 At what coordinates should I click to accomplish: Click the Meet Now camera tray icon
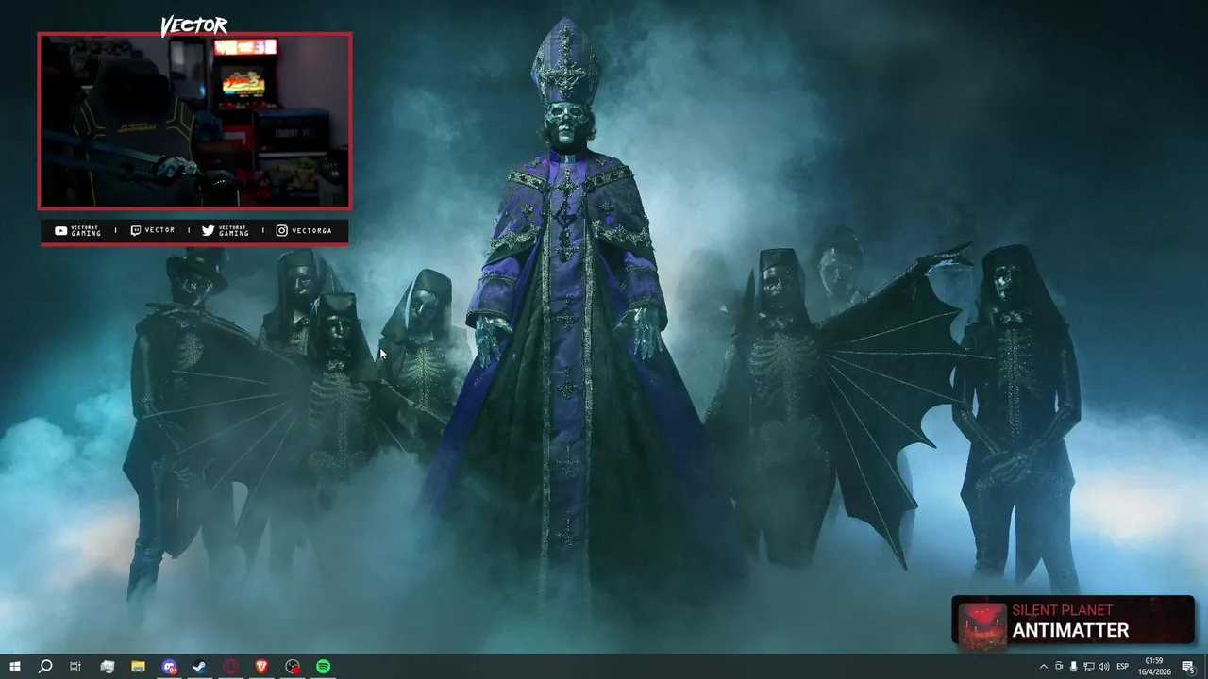tap(1059, 667)
